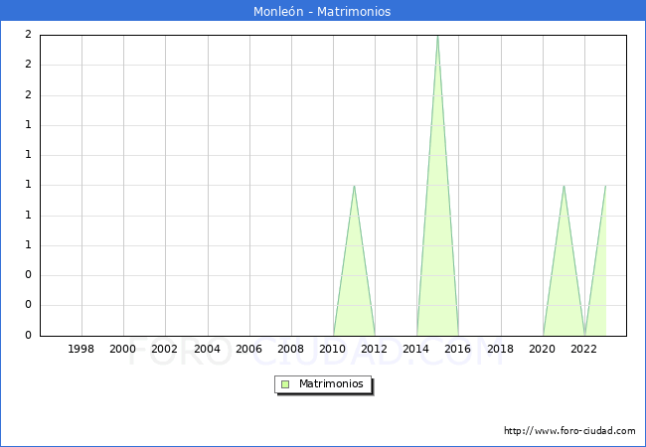Click the final 2023 data point
Viewport: 646px width, 447px height.
[605, 186]
